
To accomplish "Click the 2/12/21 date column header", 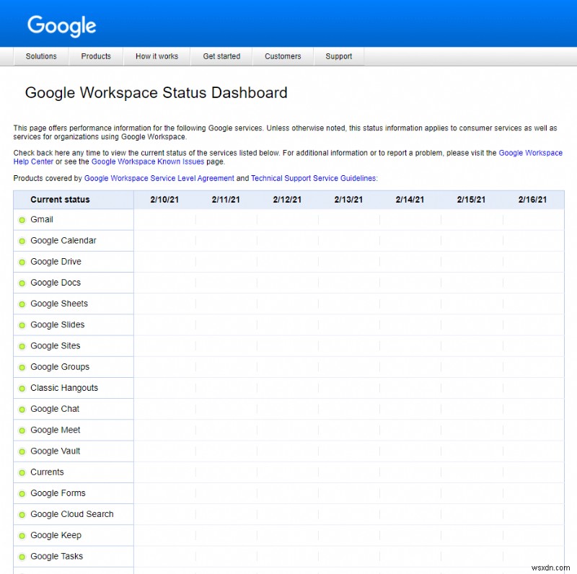I will click(287, 200).
